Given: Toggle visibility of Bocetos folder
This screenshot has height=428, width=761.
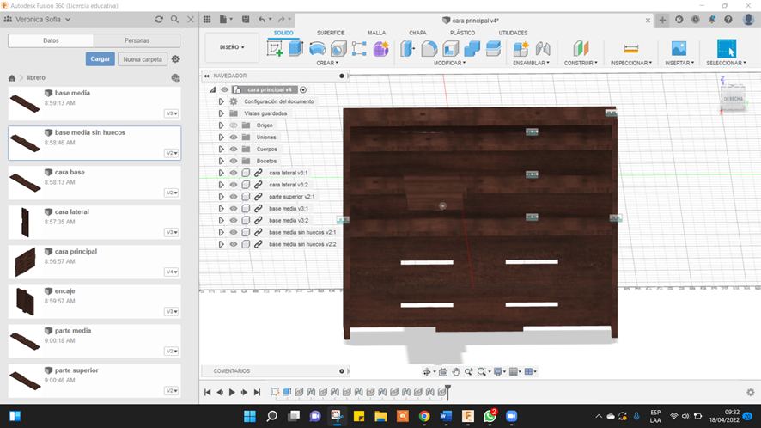Looking at the screenshot, I should tap(234, 161).
